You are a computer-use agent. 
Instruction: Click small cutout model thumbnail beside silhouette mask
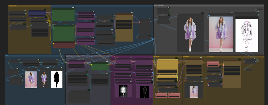point(44,79)
